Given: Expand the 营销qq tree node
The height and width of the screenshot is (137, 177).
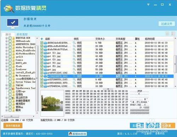Looking at the screenshot, I should 7,107.
